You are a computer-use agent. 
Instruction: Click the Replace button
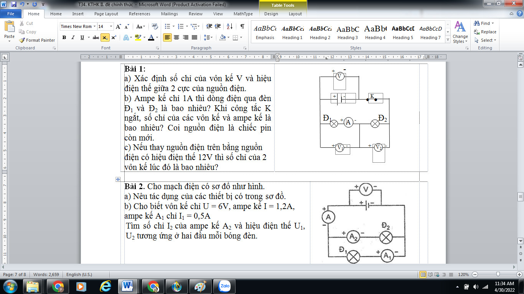(x=485, y=32)
